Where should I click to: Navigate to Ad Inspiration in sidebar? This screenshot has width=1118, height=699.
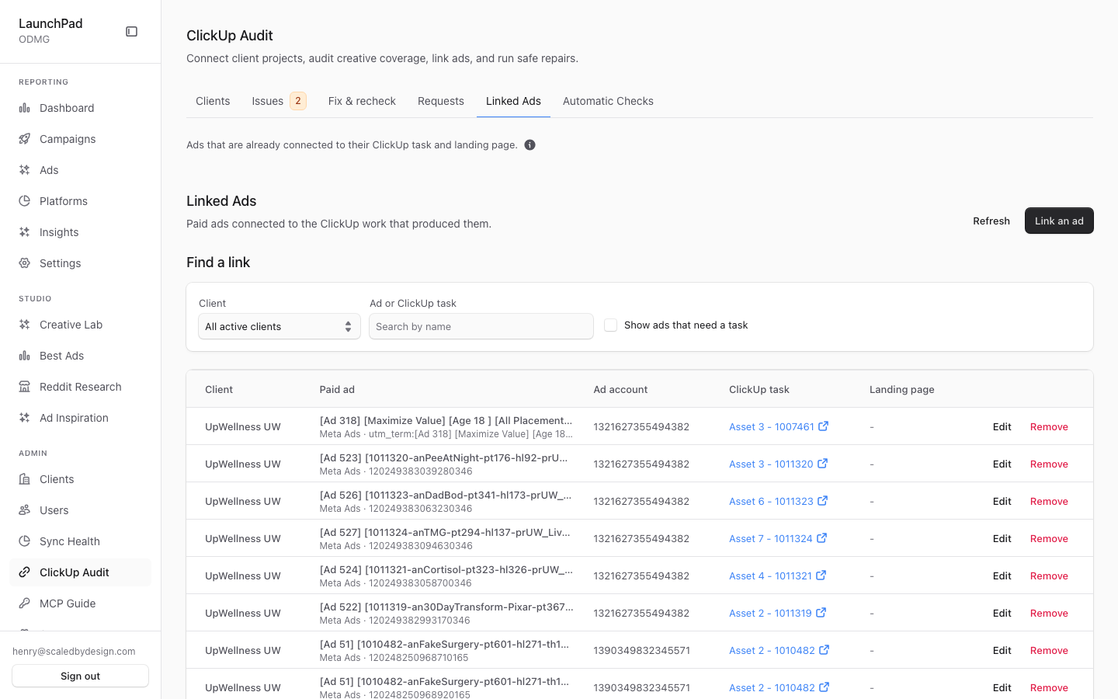[74, 418]
